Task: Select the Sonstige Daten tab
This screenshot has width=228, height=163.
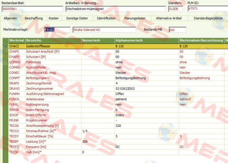Action: coord(77,18)
